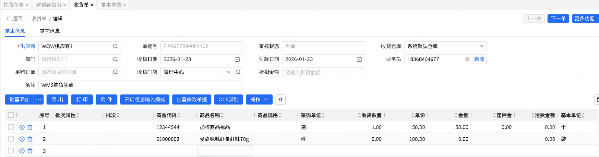The width and height of the screenshot is (599, 157).
Task: Close the 进销存首页 tab
Action: [x=65, y=5]
